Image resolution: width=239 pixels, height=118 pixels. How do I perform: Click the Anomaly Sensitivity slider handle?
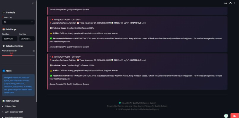pyautogui.click(x=12, y=55)
